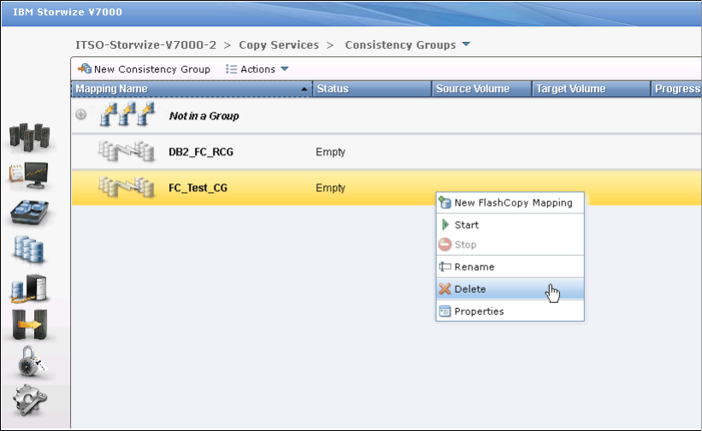Choose Delete from the context menu
702x431 pixels.
pos(470,289)
